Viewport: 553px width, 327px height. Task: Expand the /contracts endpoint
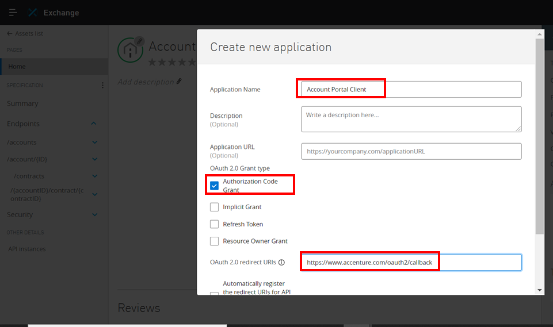[95, 176]
